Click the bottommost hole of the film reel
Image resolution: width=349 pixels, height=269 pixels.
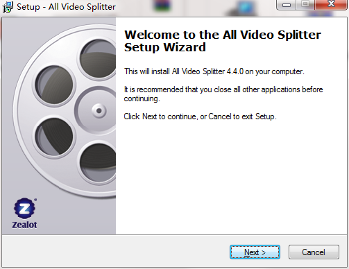[99, 163]
